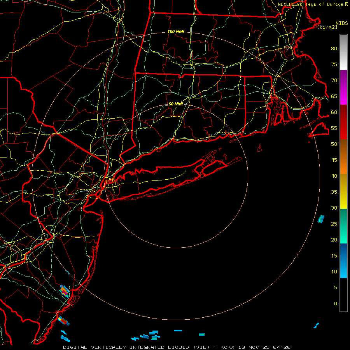Click the 80 value on the VIL scale
The image size is (350, 350).
pos(334,49)
